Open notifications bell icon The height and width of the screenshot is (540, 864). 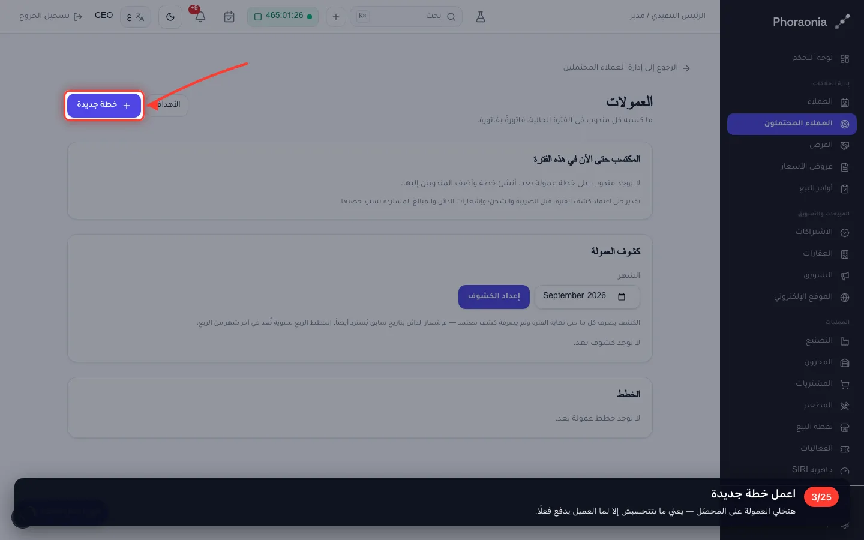pos(200,17)
